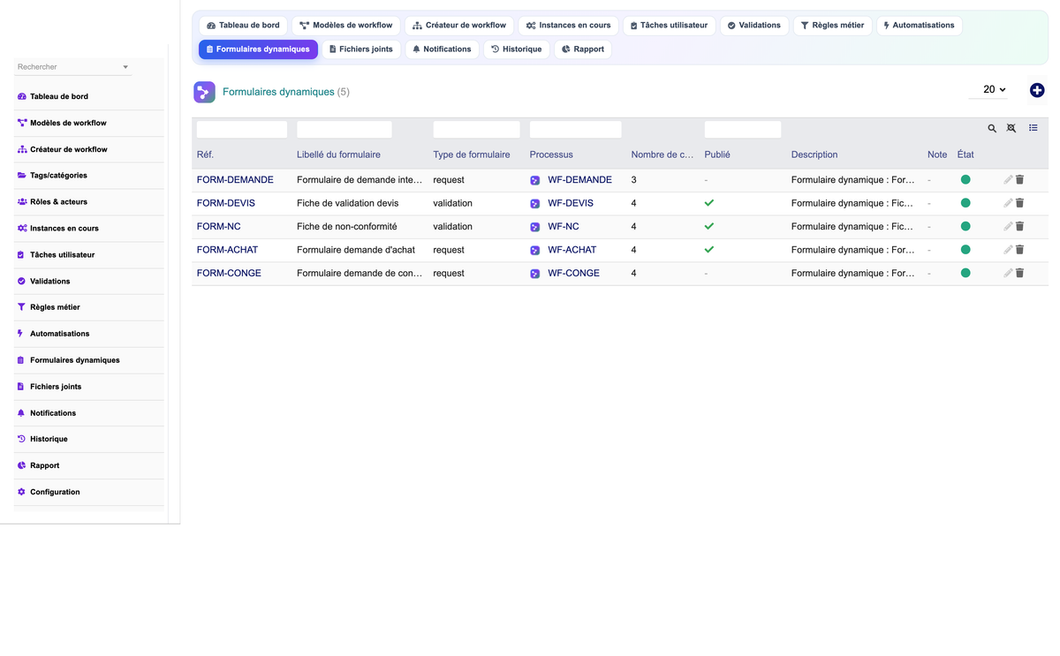Screen dimensions: 1060x656
Task: Open the FORM-DEMANDE reference link
Action: click(x=235, y=180)
